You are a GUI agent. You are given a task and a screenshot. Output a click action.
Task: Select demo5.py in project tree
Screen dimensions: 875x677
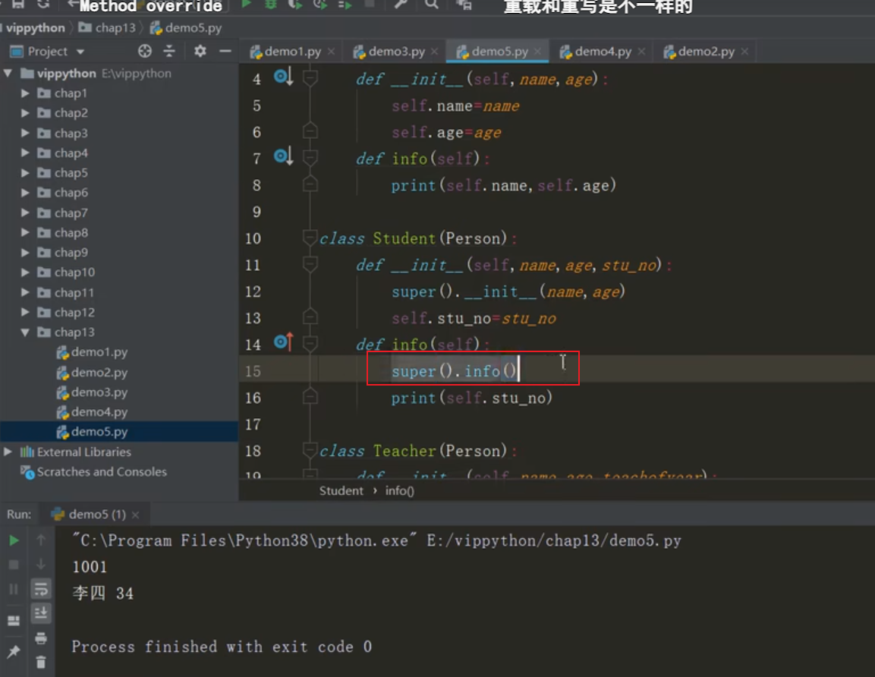pyautogui.click(x=92, y=431)
